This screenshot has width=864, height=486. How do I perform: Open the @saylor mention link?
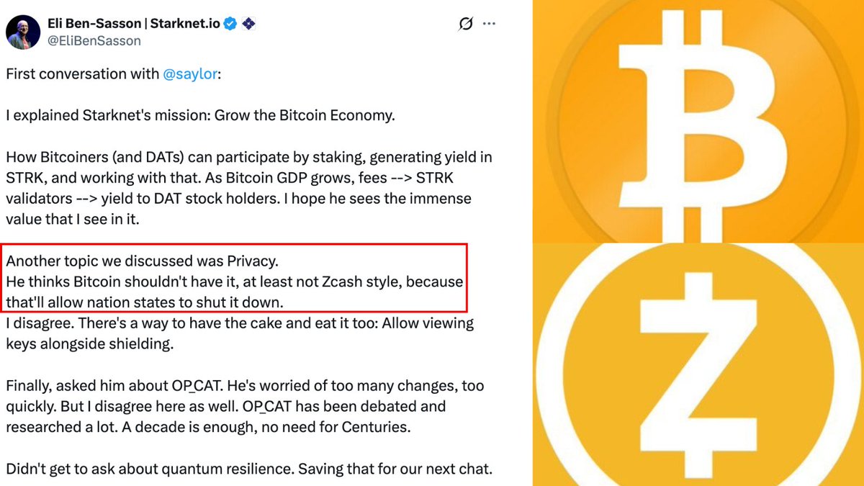190,74
